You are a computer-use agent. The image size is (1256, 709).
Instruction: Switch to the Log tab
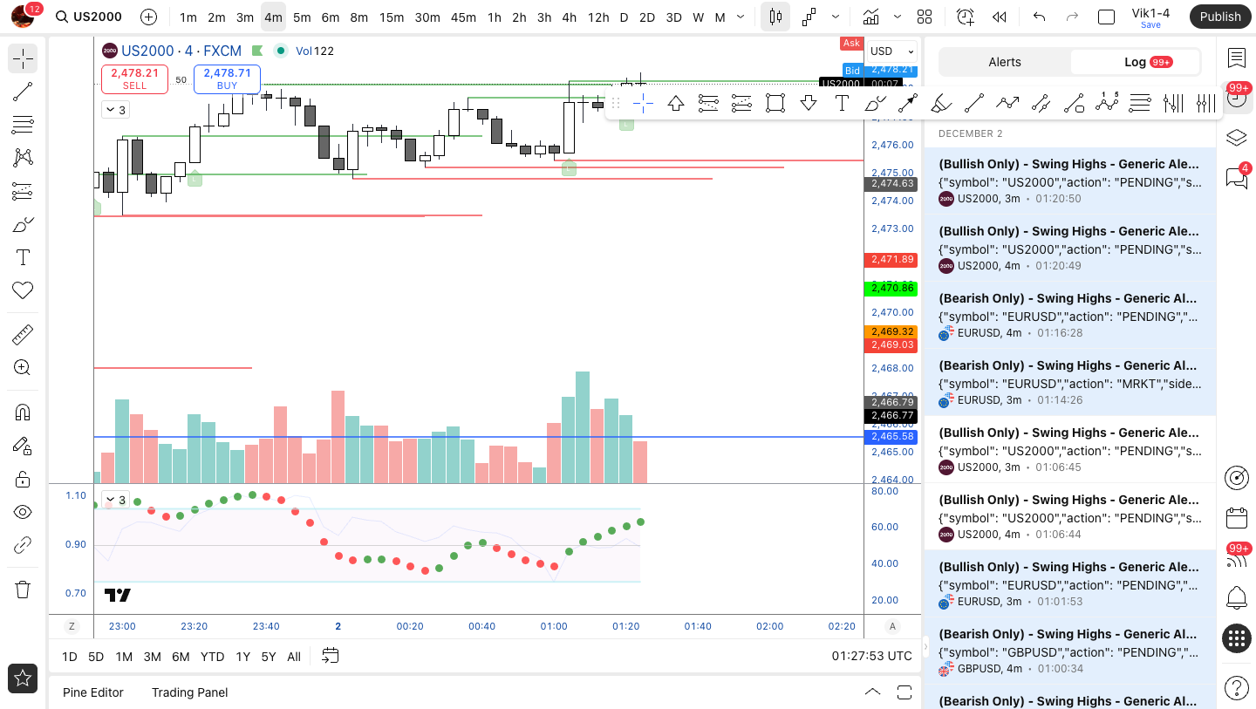click(1135, 62)
